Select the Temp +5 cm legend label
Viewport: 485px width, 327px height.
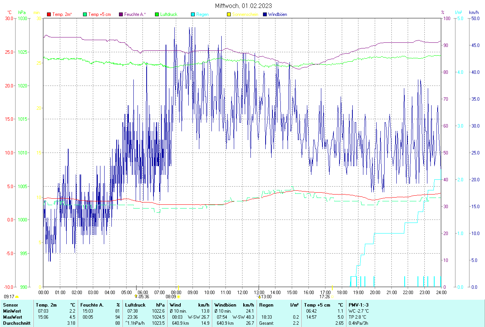[100, 14]
